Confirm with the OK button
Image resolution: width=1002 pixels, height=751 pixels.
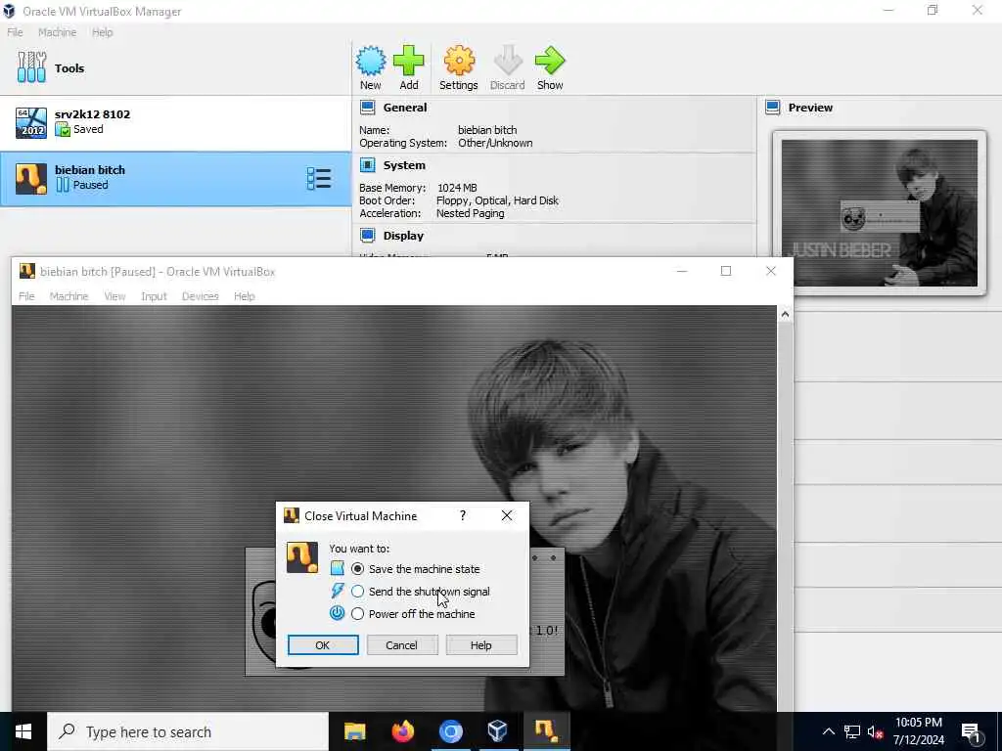pyautogui.click(x=323, y=645)
